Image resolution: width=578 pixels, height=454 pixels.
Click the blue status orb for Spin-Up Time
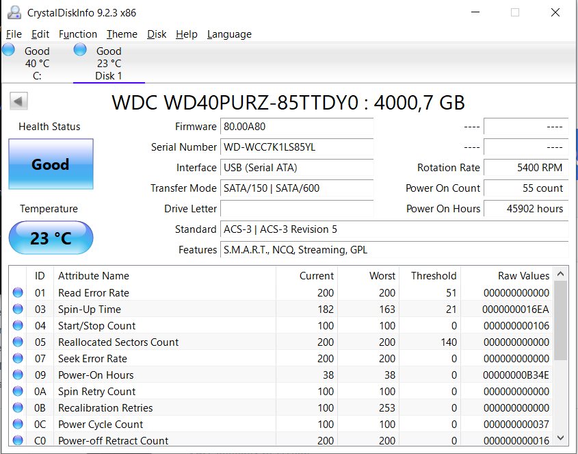18,310
